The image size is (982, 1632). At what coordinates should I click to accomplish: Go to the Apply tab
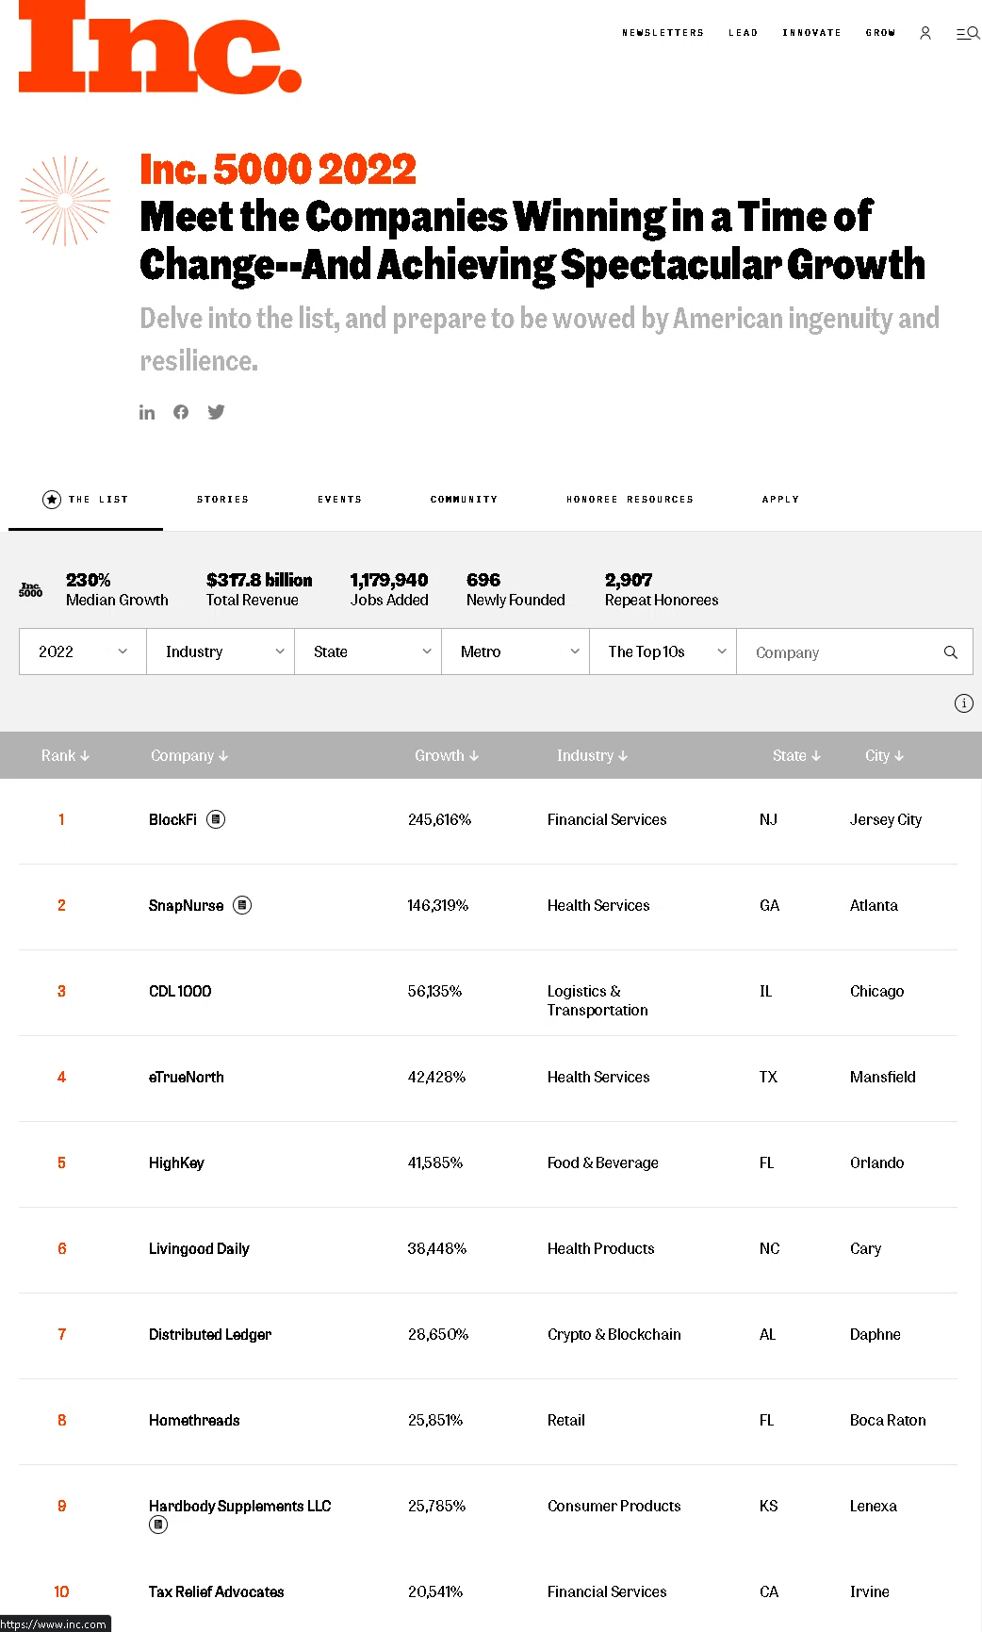coord(780,500)
